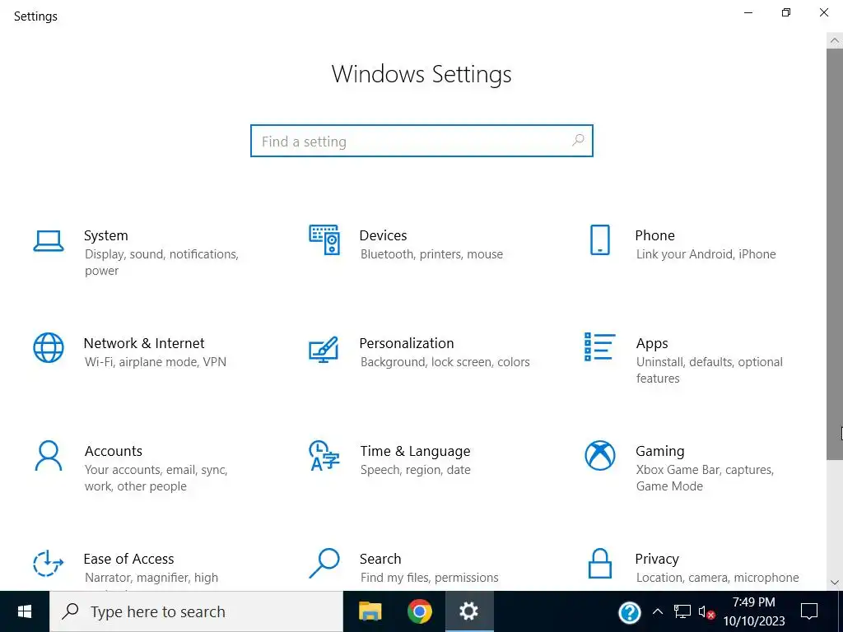
Task: Open the System laptop icon
Action: (x=49, y=241)
